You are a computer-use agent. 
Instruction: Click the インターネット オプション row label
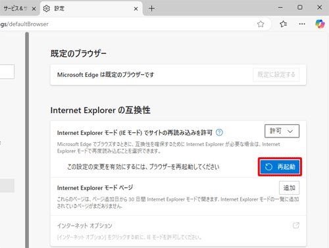point(85,226)
